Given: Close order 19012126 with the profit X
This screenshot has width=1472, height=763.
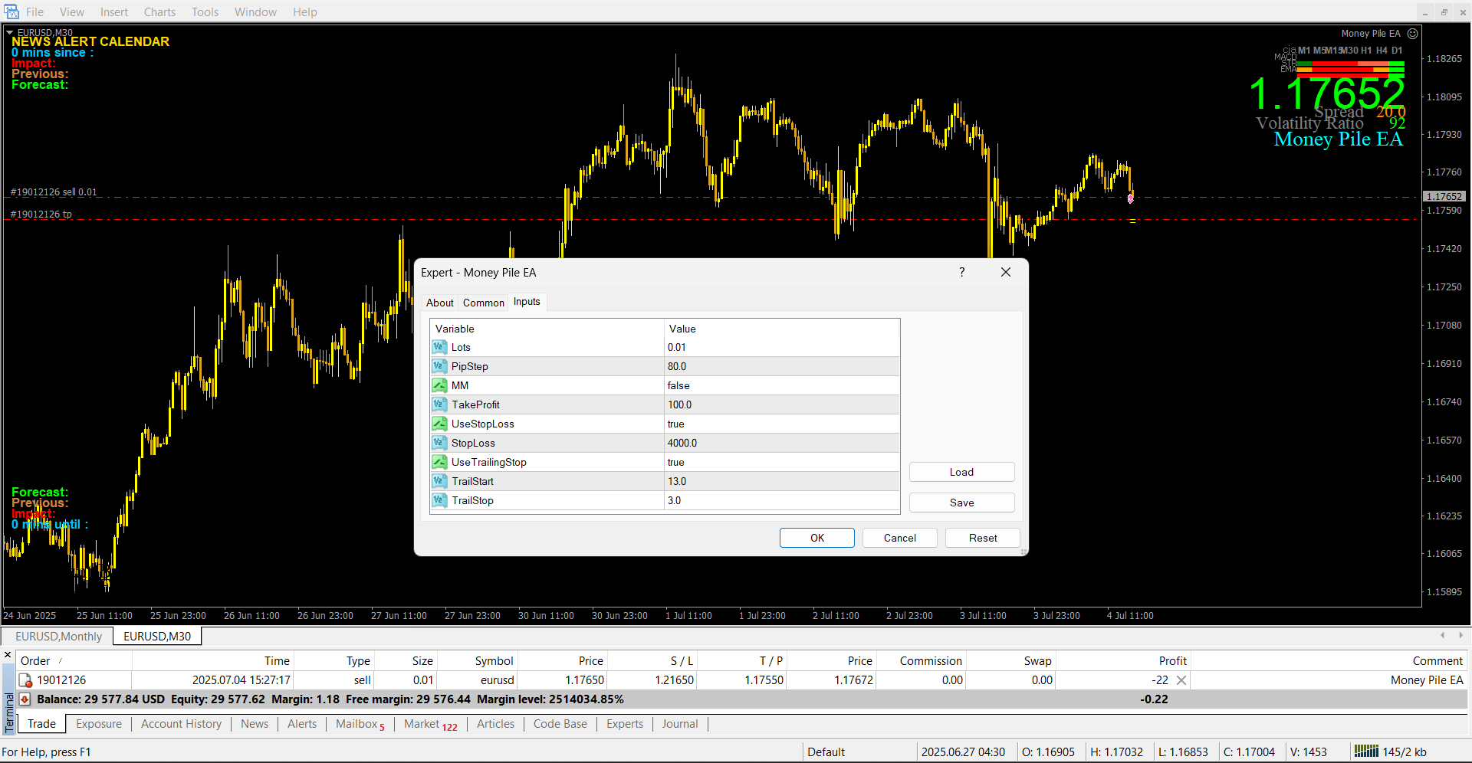Looking at the screenshot, I should 1181,680.
